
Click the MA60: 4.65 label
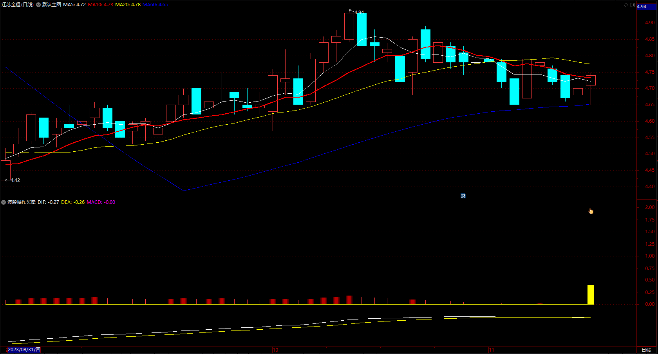155,5
